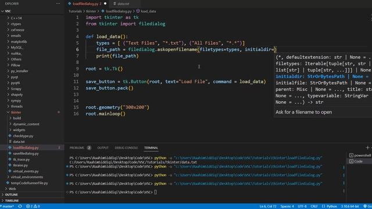Open tkraise.py file
This screenshot has width=372, height=209.
(20, 165)
